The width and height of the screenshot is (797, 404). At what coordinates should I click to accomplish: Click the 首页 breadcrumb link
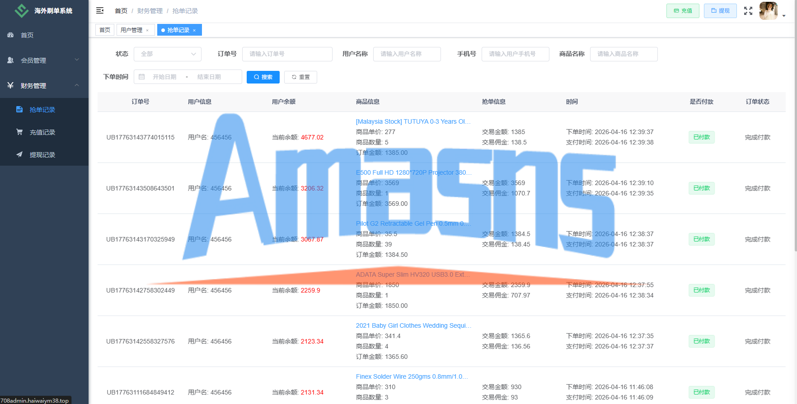pos(121,11)
